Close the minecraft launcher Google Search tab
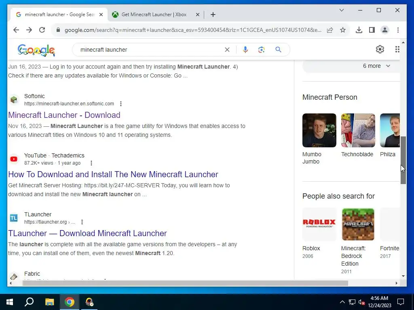 (101, 15)
